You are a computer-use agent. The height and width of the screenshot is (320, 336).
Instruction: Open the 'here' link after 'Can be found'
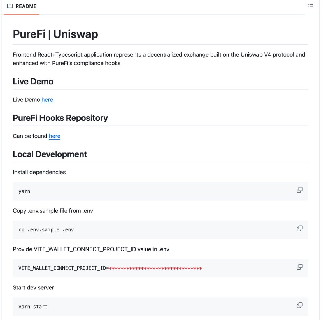(55, 136)
